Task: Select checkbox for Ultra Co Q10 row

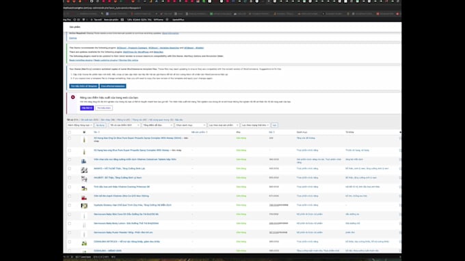Action: (70, 196)
